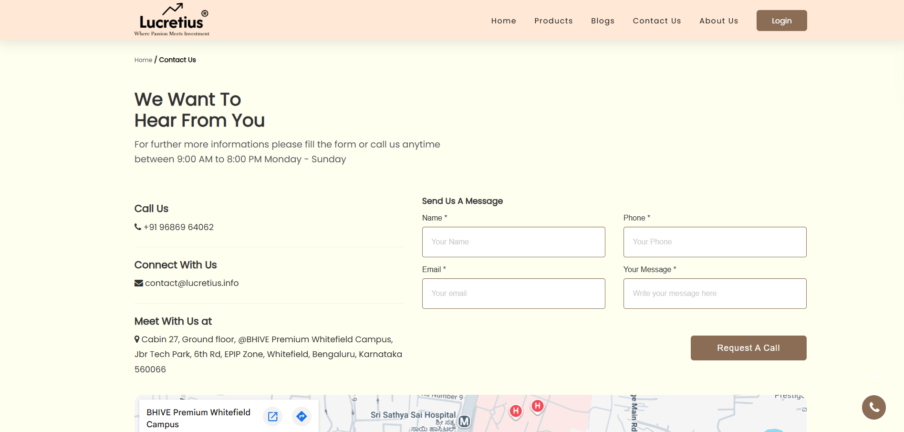Click into the Your Phone field
904x432 pixels.
point(715,242)
